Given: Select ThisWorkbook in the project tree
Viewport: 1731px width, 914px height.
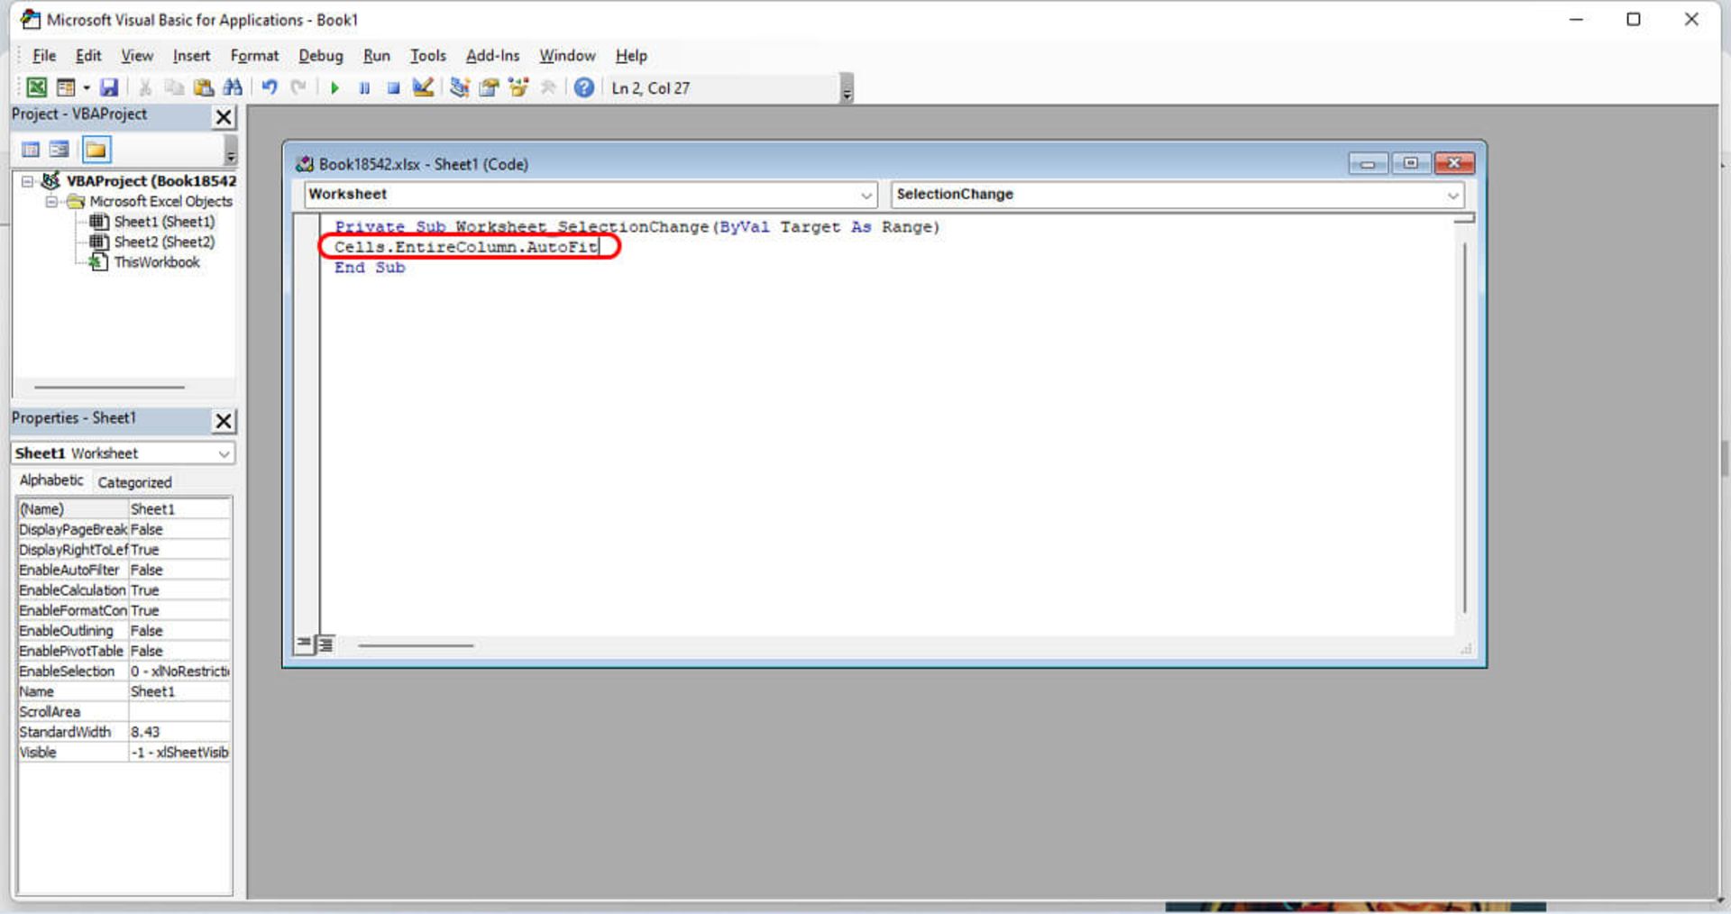Looking at the screenshot, I should [156, 262].
